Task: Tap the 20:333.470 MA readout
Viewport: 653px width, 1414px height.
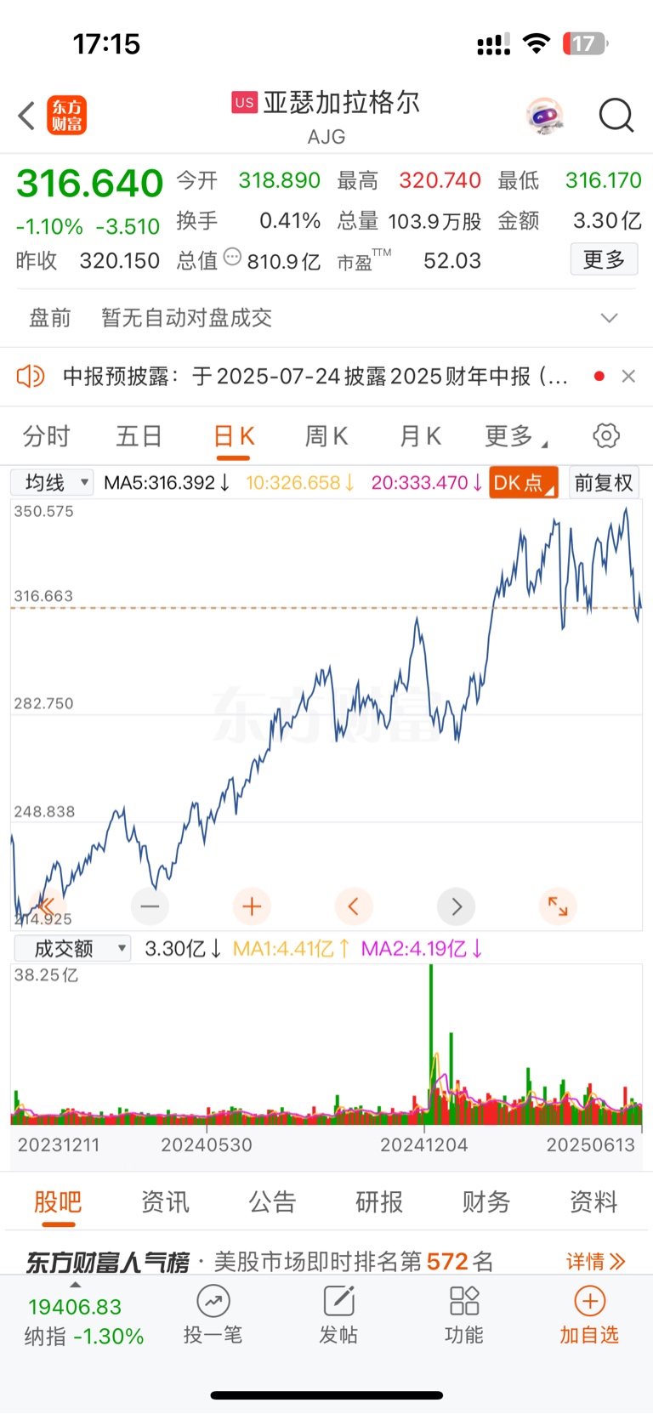Action: pyautogui.click(x=427, y=483)
